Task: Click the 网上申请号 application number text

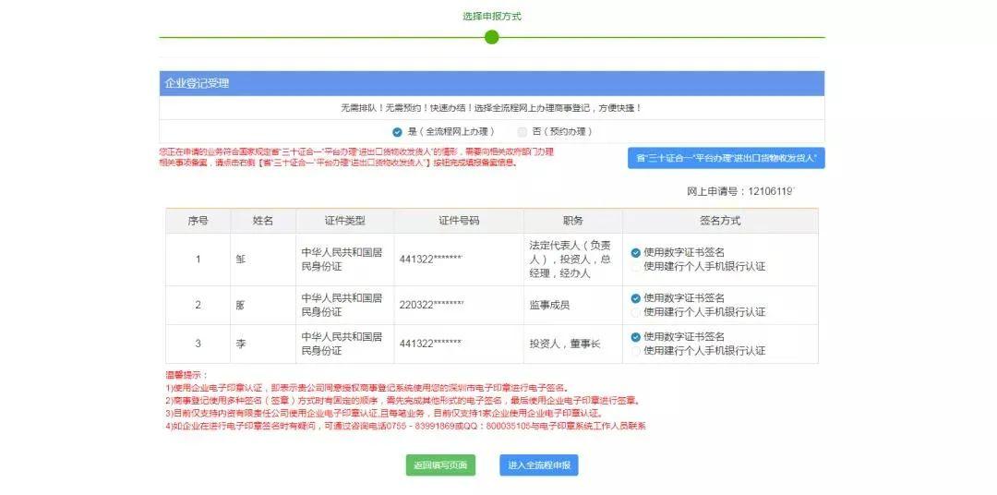Action: [x=740, y=191]
